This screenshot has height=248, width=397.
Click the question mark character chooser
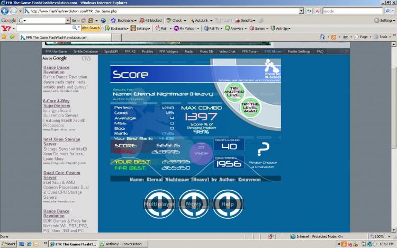pos(263,149)
